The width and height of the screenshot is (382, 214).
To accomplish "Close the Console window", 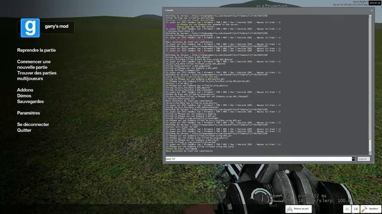I will 371,11.
